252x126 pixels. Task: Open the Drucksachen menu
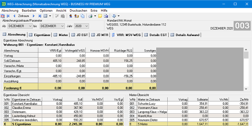pos(79,11)
